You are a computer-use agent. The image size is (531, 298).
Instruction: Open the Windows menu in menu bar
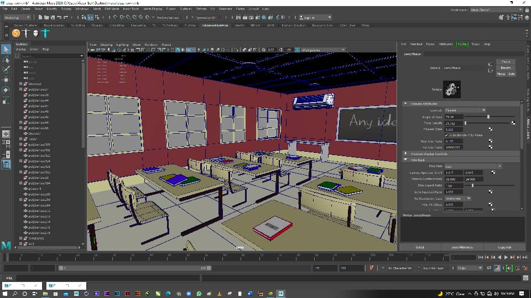[x=82, y=9]
